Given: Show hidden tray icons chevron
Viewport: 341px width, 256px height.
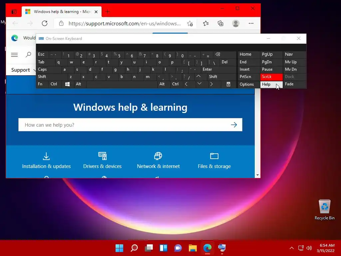Looking at the screenshot, I should click(292, 248).
